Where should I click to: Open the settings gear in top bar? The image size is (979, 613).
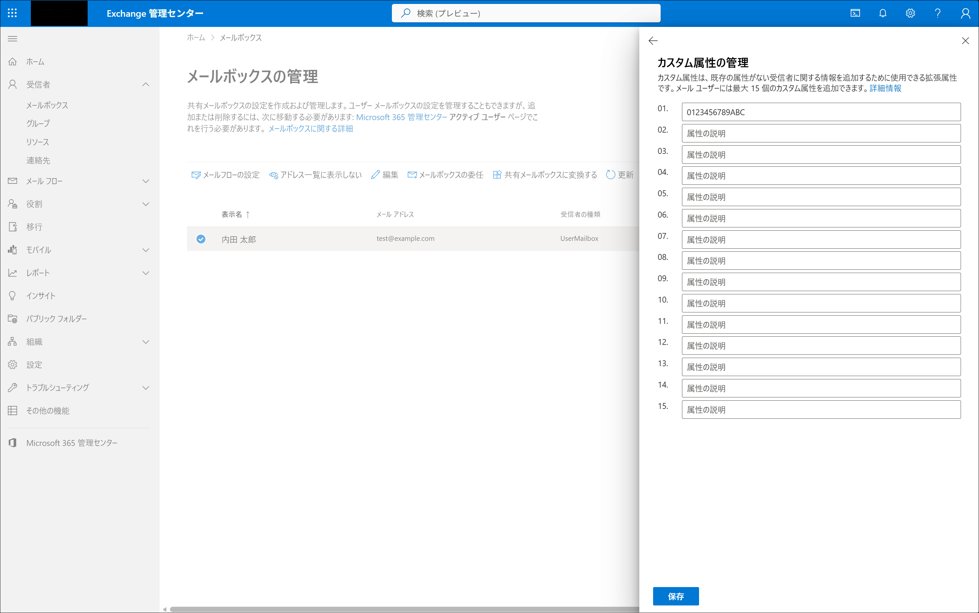point(910,13)
